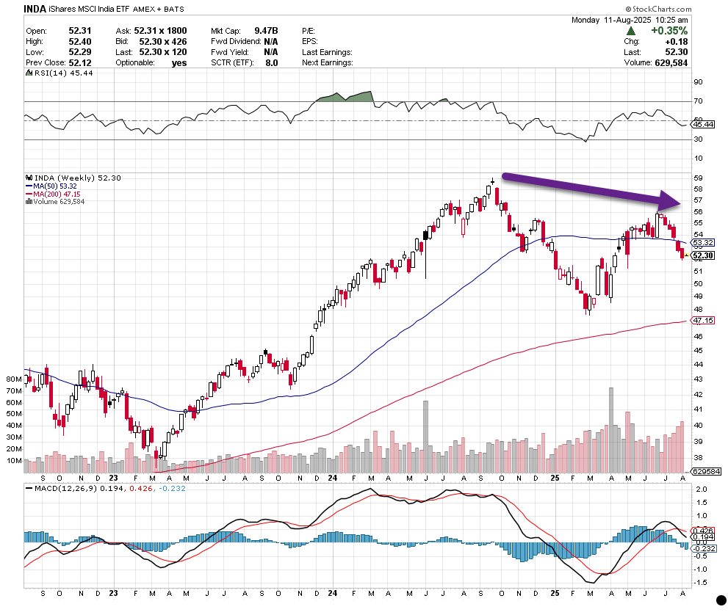
Task: Click the P/E label
Action: [x=309, y=31]
